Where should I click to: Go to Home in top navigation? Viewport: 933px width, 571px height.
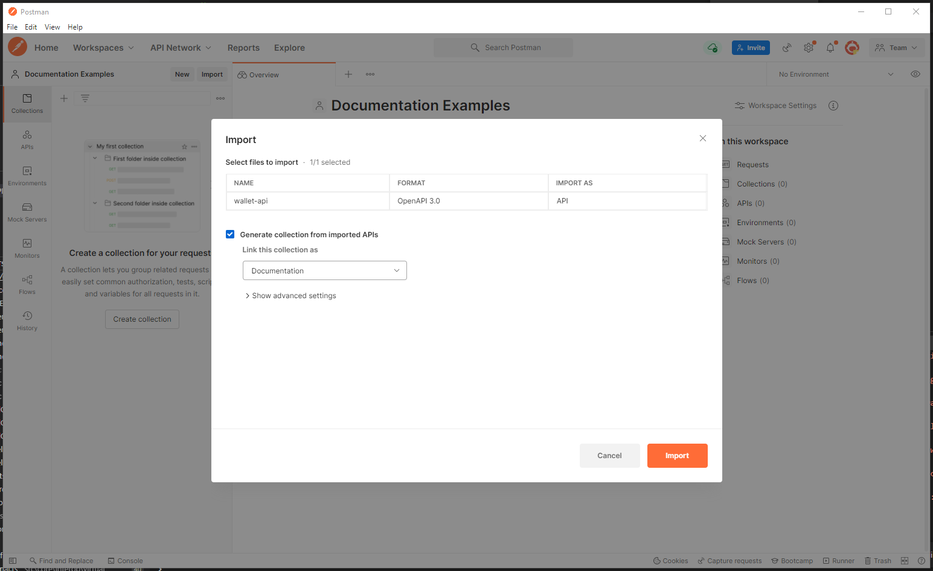(46, 48)
